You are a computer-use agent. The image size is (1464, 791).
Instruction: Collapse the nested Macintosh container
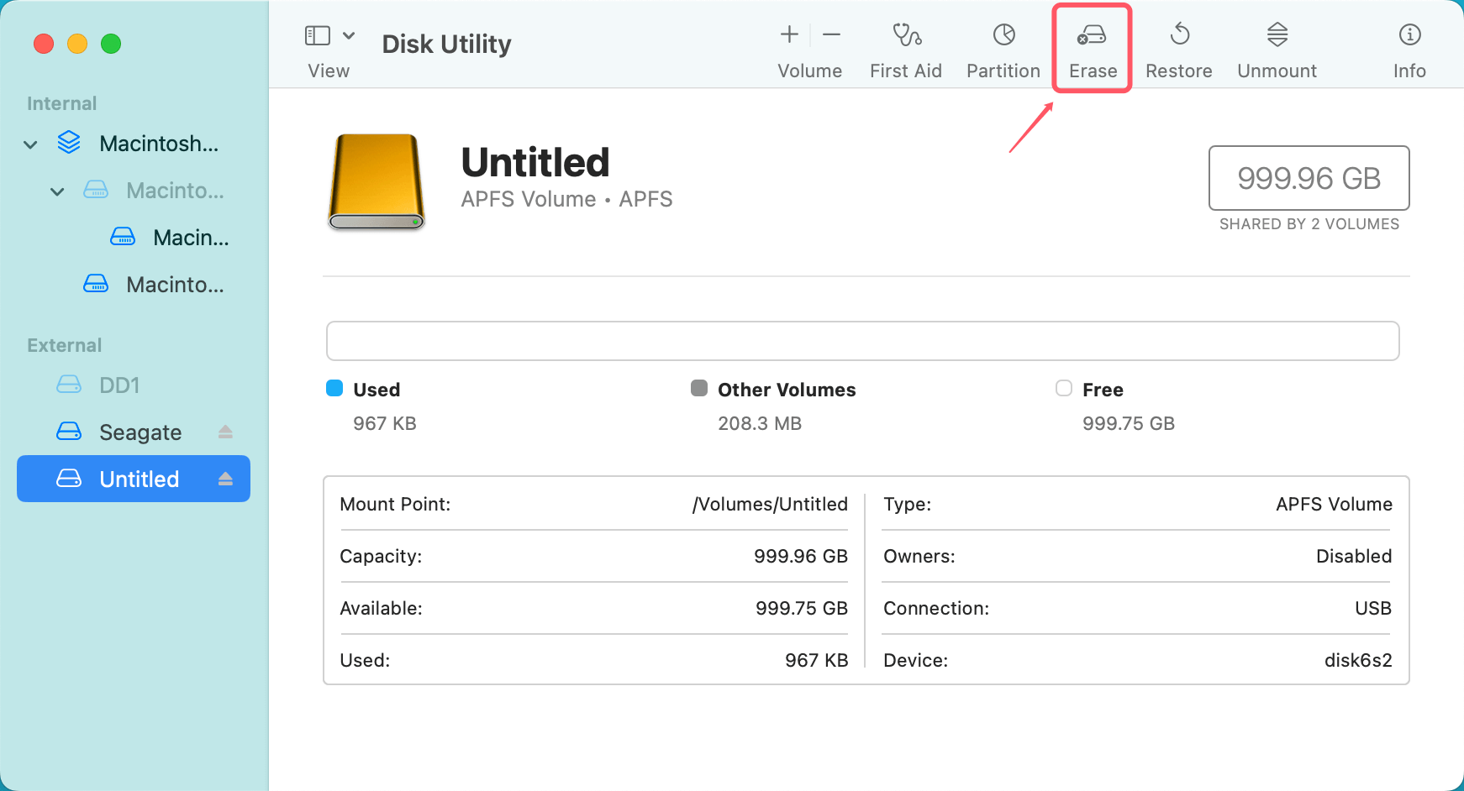(57, 191)
